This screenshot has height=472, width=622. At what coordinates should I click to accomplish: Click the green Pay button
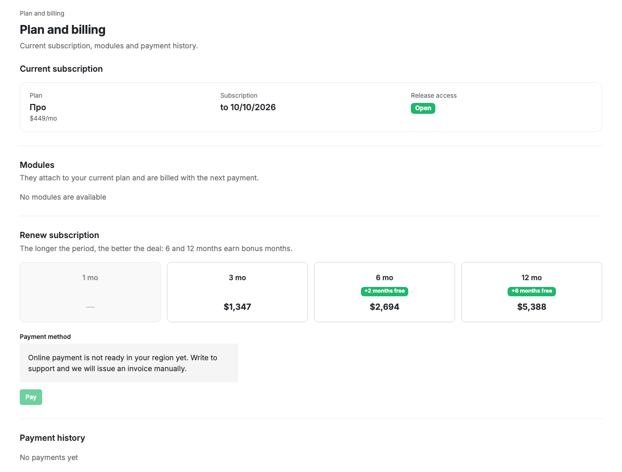[x=31, y=397]
